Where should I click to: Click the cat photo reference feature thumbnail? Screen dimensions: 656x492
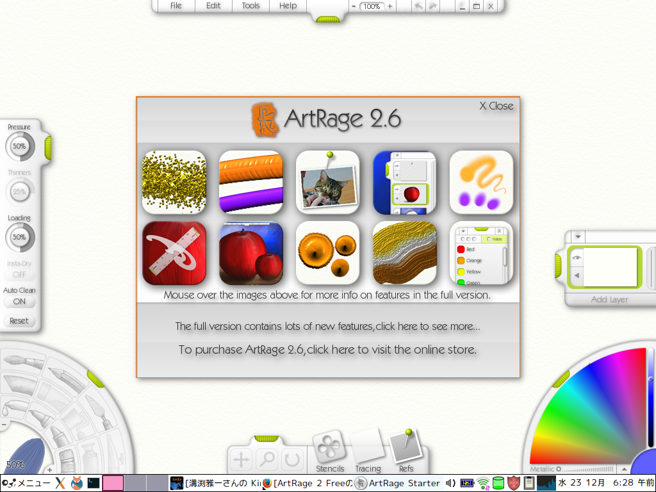tap(327, 183)
